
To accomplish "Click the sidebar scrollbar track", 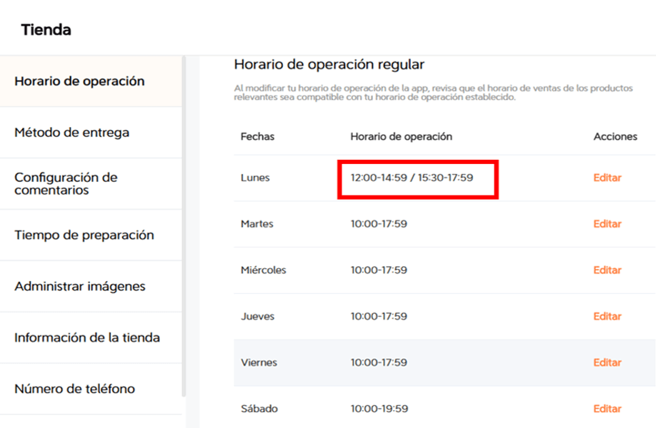I will point(189,235).
